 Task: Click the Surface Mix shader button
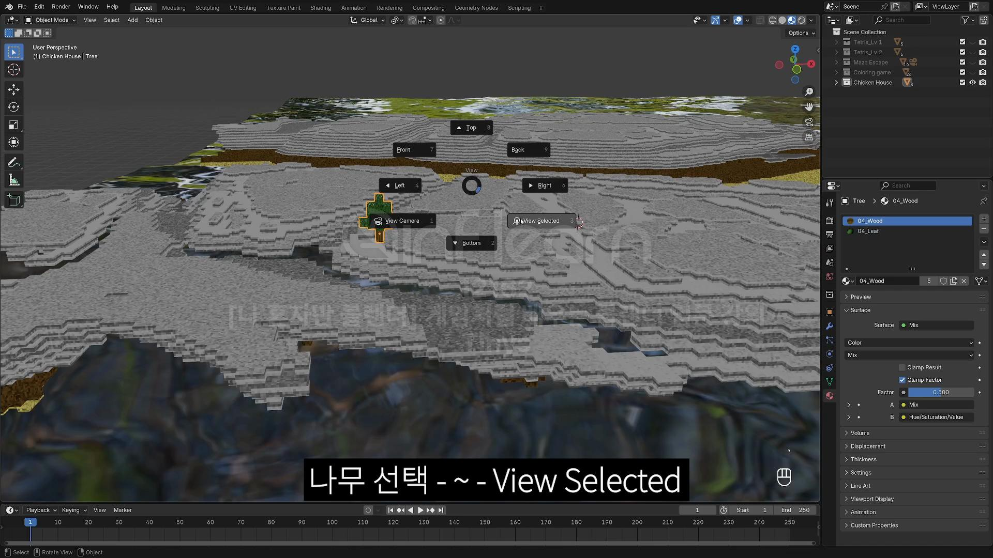pos(937,326)
